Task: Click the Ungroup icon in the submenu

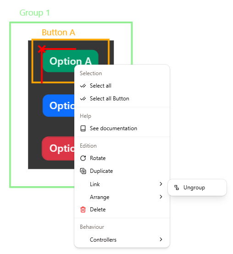Action: click(177, 188)
